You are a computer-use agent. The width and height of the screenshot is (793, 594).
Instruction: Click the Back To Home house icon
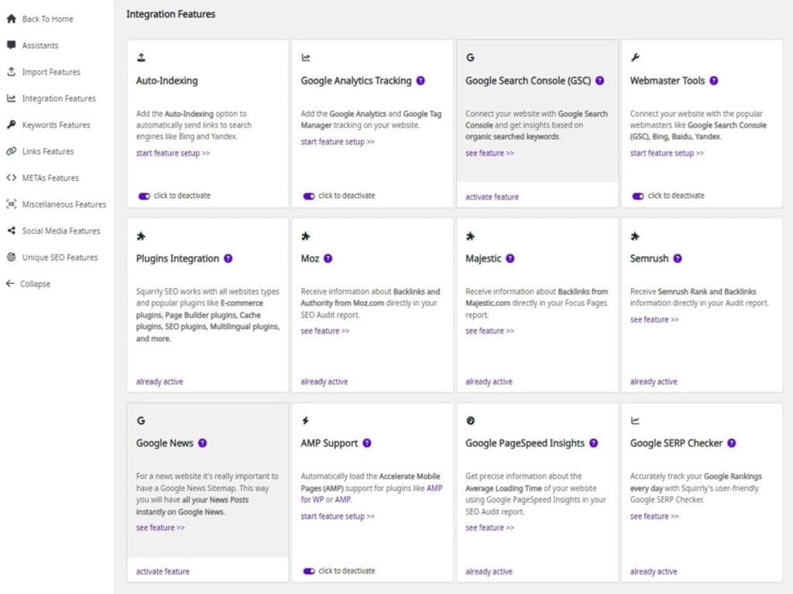tap(11, 19)
